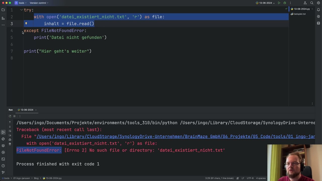This screenshot has height=181, width=322.
Task: Click the cursor position 3:29 in status bar
Action: (219, 178)
